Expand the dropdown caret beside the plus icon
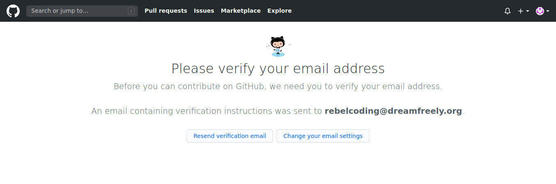 pyautogui.click(x=528, y=11)
